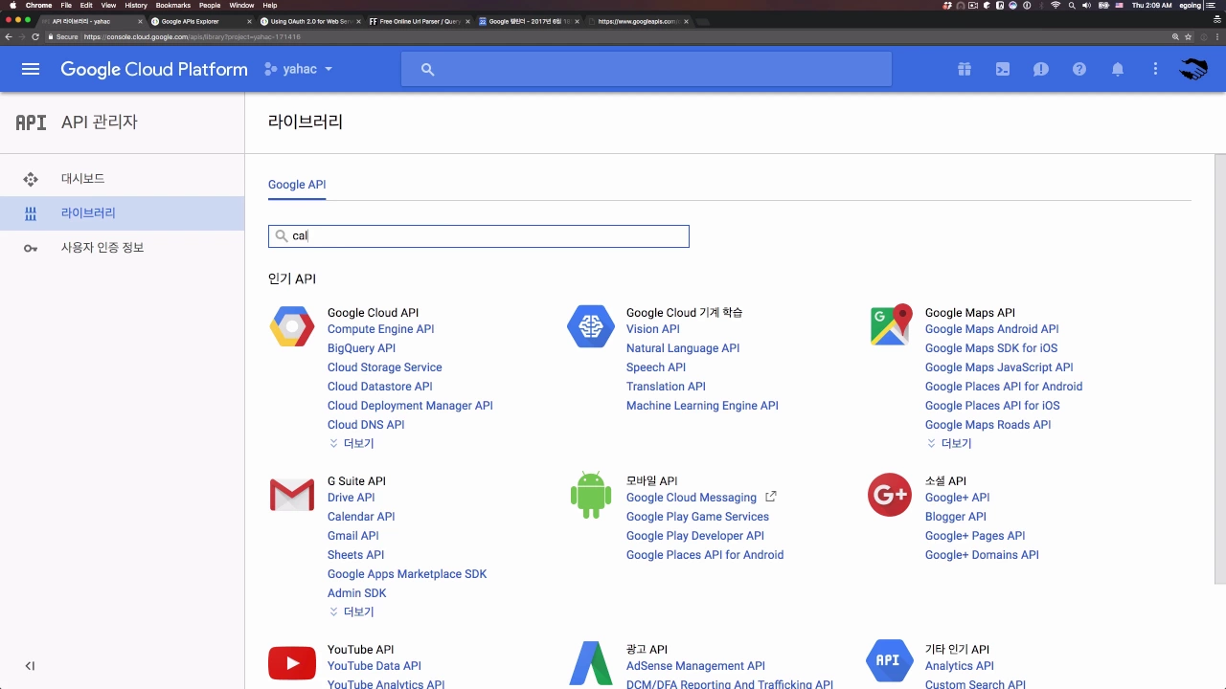Open Calendar API link
This screenshot has height=689, width=1226.
pos(361,517)
